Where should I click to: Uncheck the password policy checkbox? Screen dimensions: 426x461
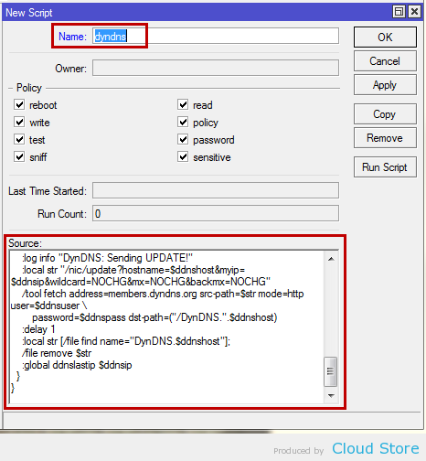pyautogui.click(x=183, y=139)
